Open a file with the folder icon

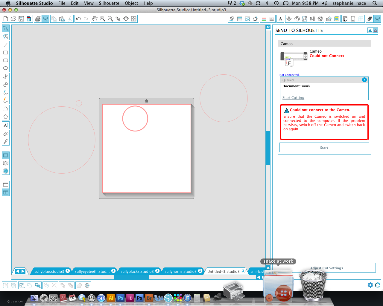click(x=13, y=19)
